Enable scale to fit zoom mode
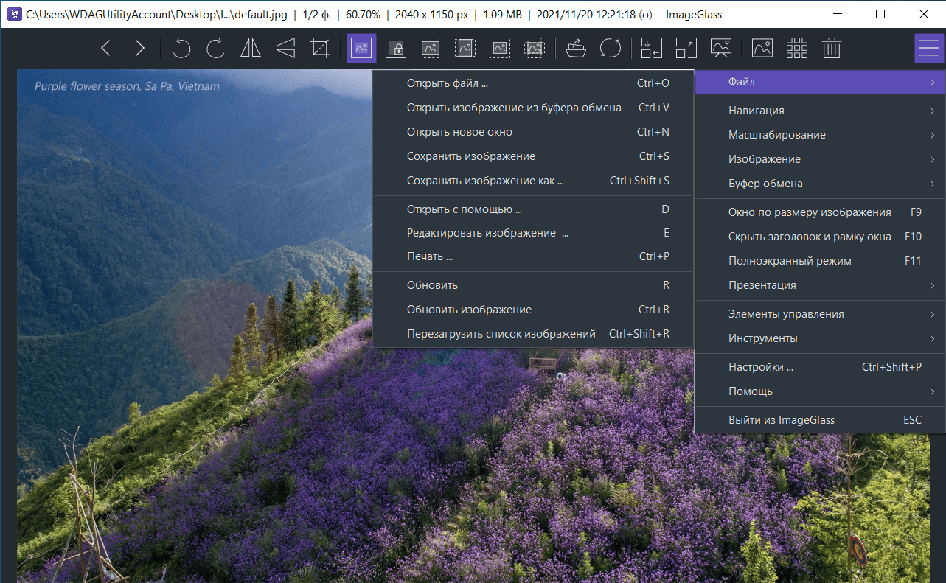Viewport: 946px width, 583px height. (500, 49)
